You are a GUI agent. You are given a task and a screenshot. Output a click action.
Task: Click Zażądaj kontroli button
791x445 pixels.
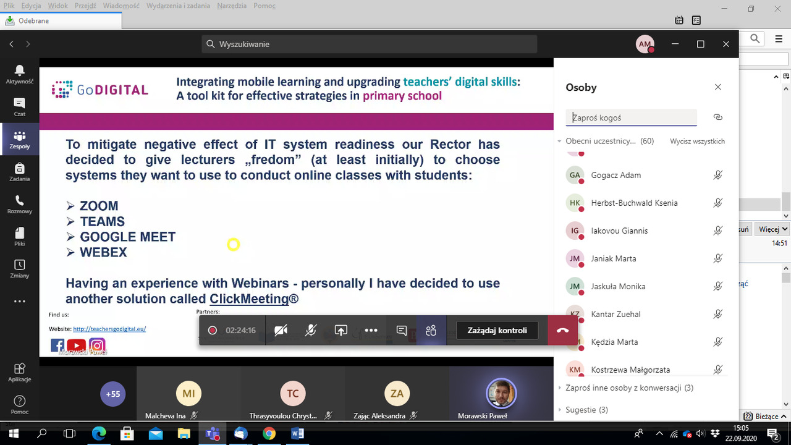coord(497,331)
